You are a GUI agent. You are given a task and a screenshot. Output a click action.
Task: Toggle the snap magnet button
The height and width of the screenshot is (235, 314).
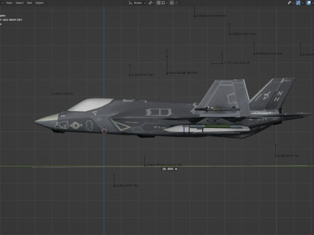click(x=158, y=3)
